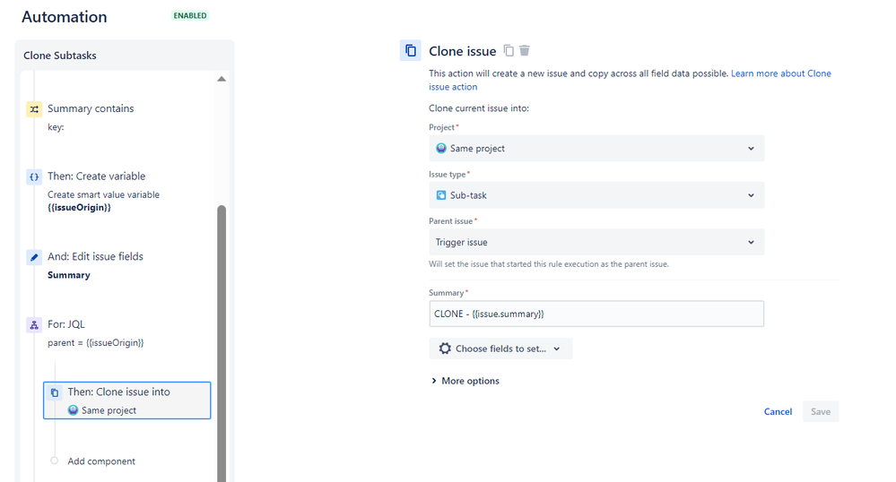The image size is (896, 482).
Task: Click the ENABLED status badge
Action: (190, 15)
